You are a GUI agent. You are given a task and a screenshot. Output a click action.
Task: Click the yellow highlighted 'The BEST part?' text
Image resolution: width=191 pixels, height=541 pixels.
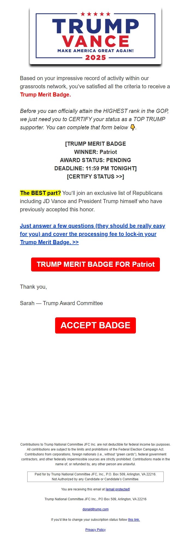[x=40, y=193]
